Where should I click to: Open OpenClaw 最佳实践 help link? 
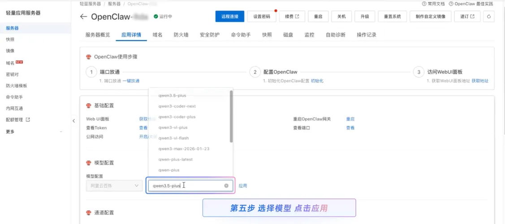pos(471,4)
